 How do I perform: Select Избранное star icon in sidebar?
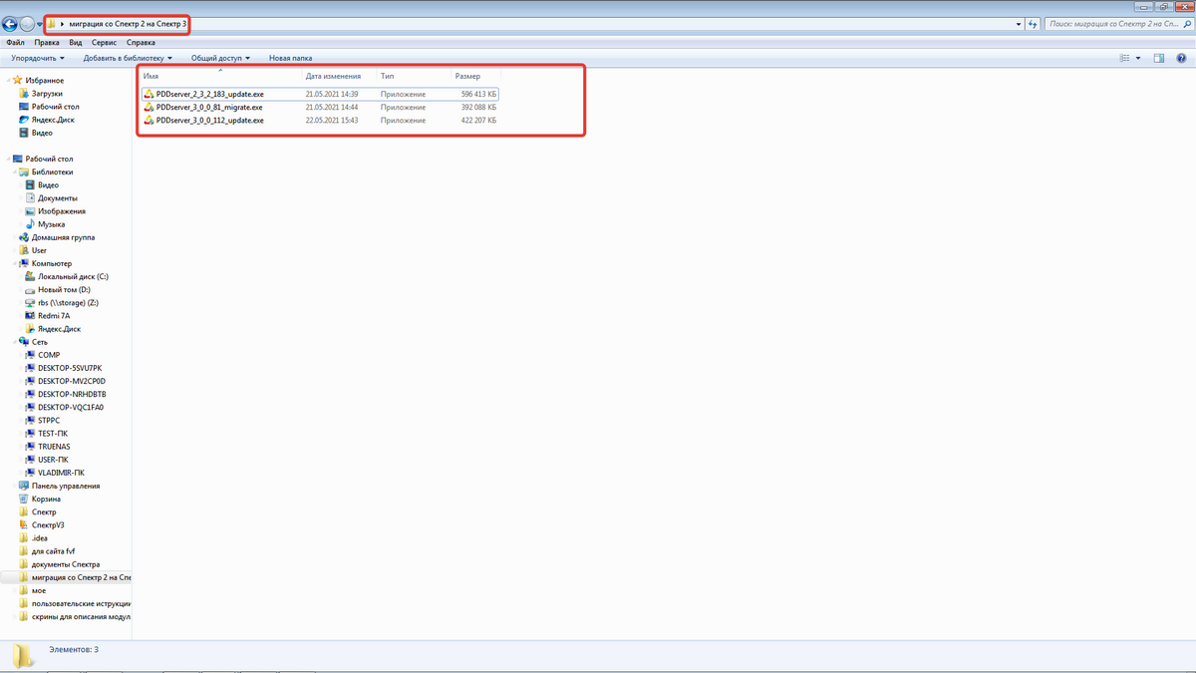coord(19,80)
